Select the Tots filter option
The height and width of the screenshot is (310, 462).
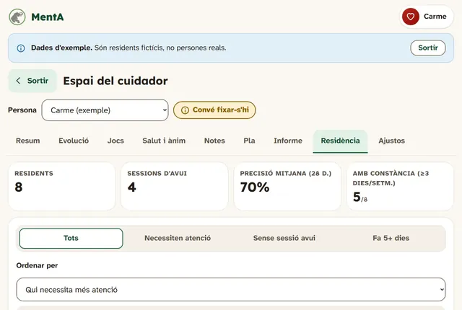coord(71,238)
